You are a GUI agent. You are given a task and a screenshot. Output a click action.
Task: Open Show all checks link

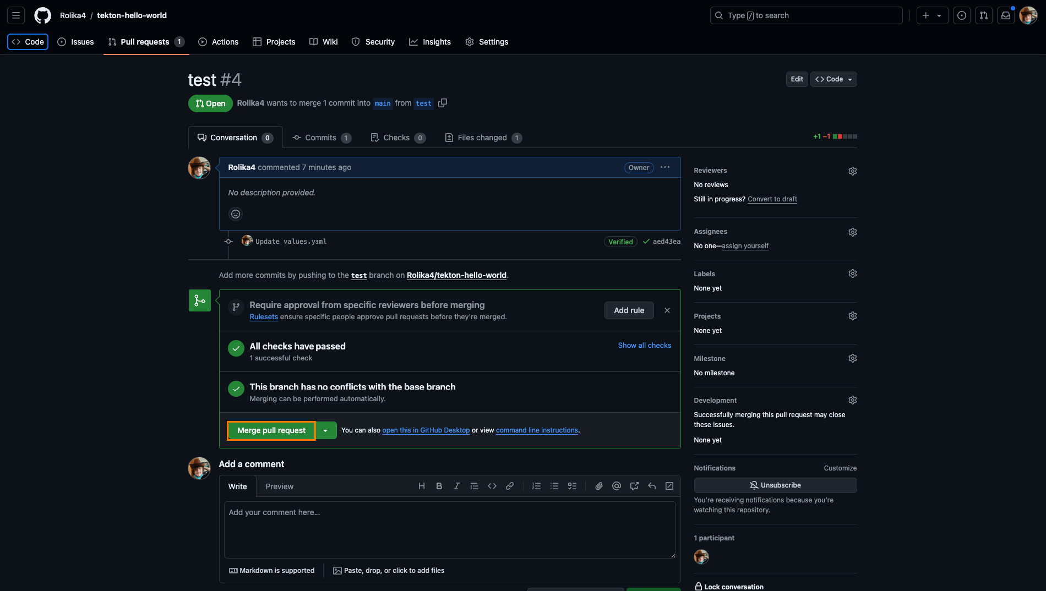[x=644, y=345]
